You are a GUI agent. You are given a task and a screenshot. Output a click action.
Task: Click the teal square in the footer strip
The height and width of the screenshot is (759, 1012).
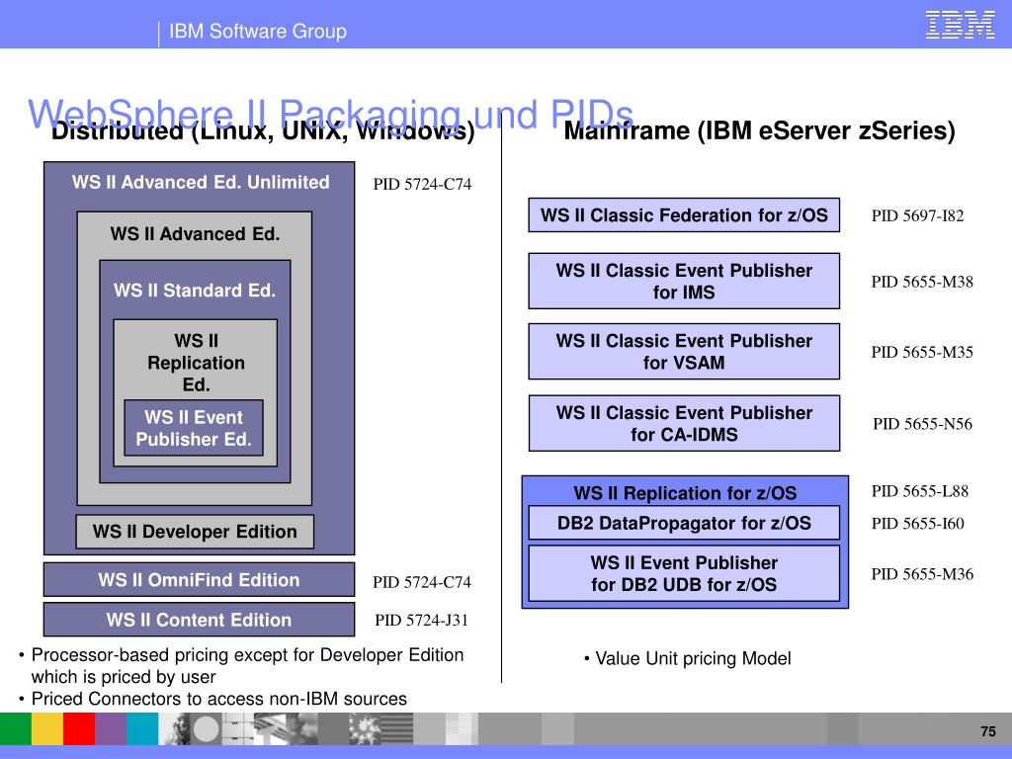[142, 729]
